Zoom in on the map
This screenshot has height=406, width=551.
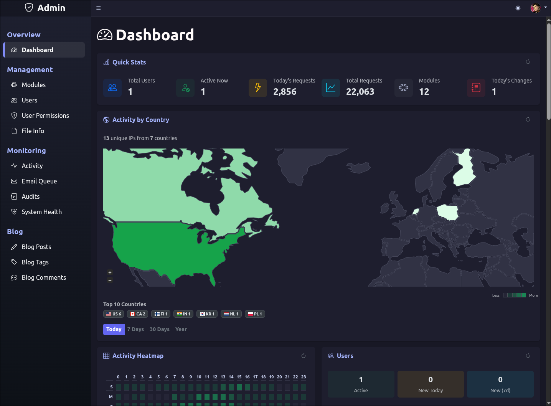(x=110, y=273)
